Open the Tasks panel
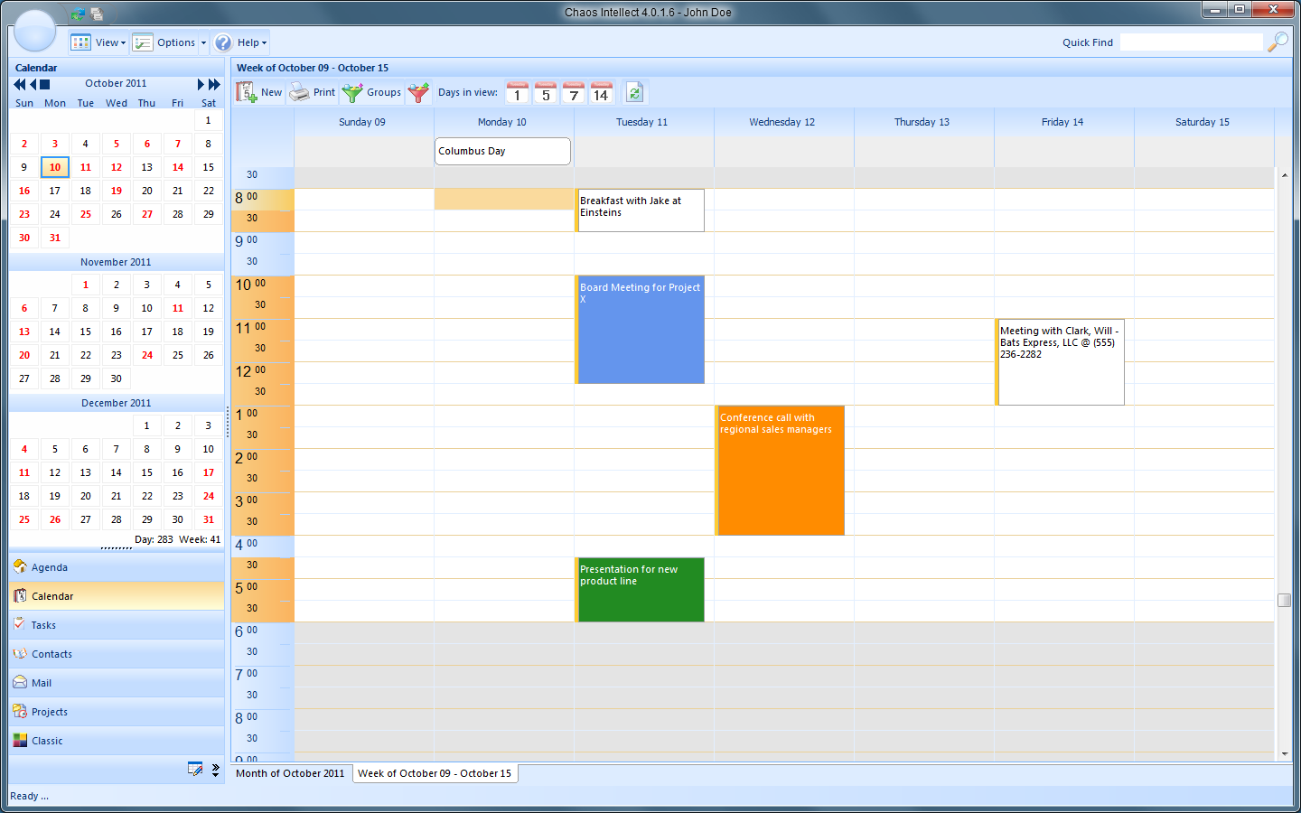This screenshot has height=813, width=1301. click(42, 624)
